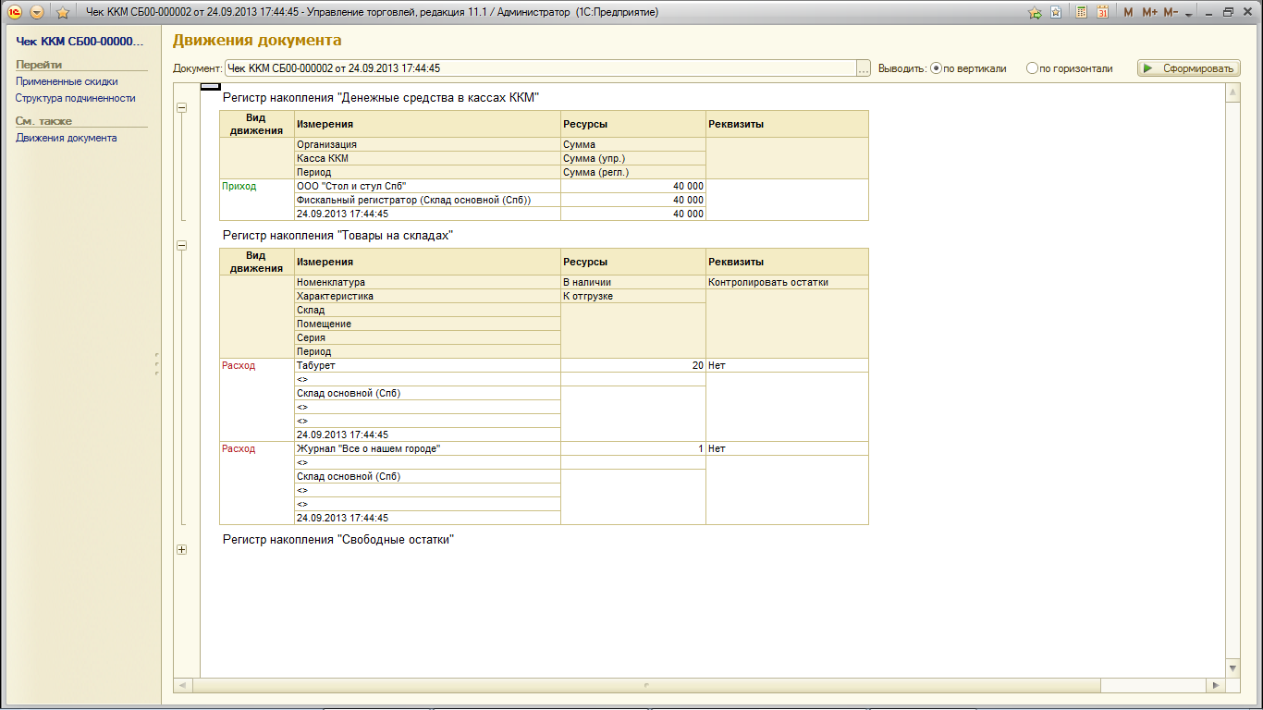Add to favorites star with green arrow
Image resolution: width=1263 pixels, height=710 pixels.
(1035, 13)
